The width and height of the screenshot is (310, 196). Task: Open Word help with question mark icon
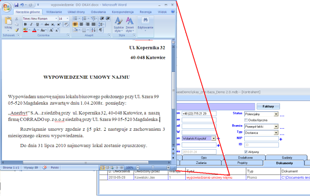point(173,12)
